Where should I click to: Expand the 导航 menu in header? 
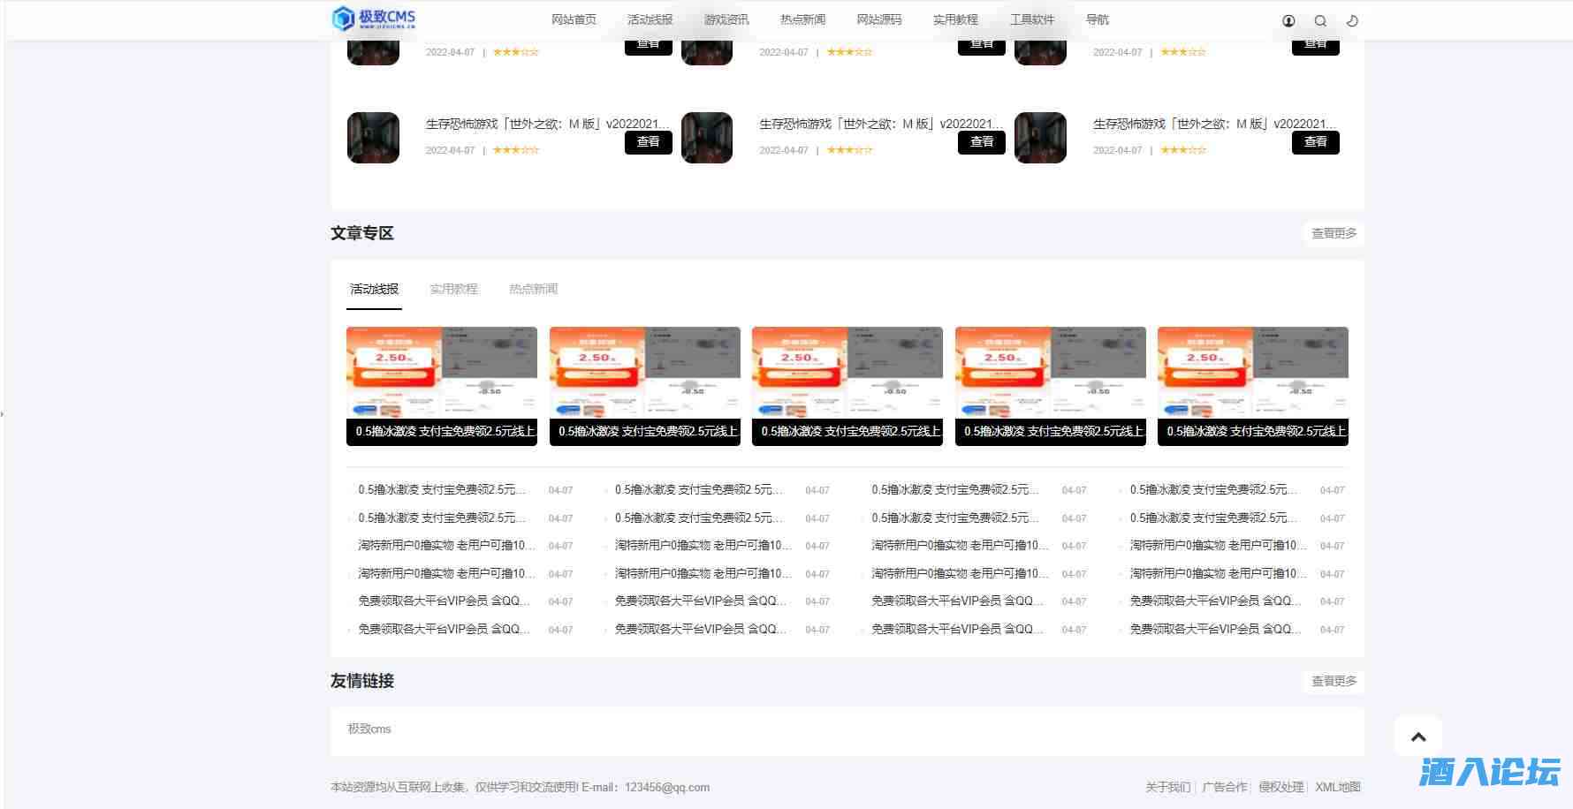click(1097, 19)
